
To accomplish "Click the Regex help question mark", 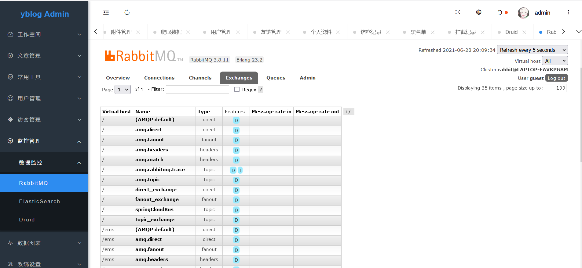I will pos(261,90).
